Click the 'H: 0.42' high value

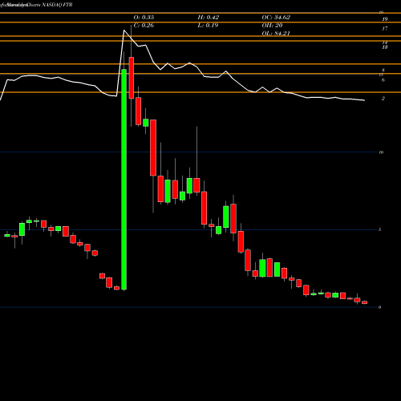(209, 18)
